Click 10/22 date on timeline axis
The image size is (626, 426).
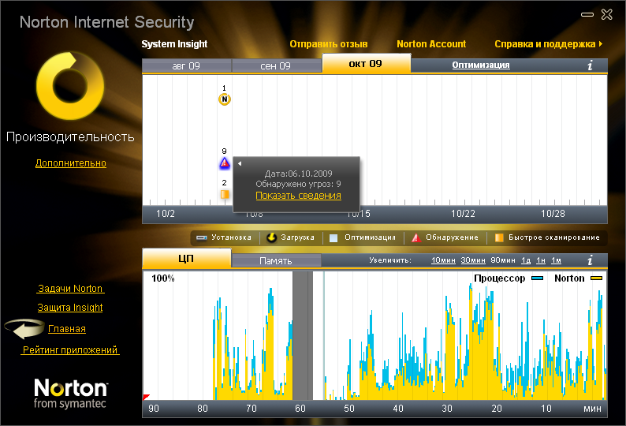point(463,214)
